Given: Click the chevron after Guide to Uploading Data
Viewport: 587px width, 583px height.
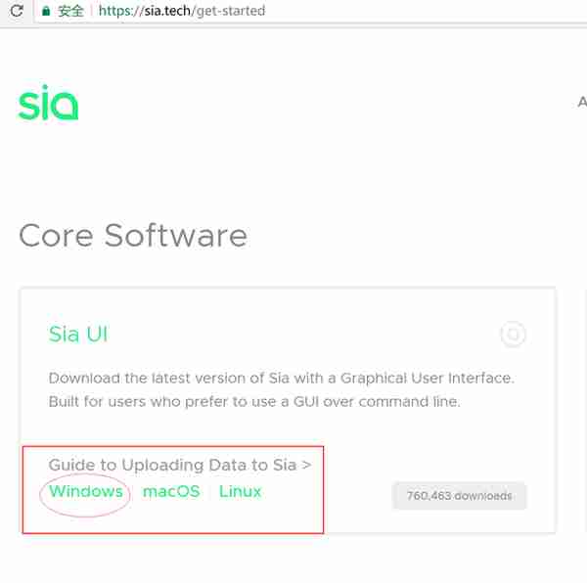Looking at the screenshot, I should [306, 465].
